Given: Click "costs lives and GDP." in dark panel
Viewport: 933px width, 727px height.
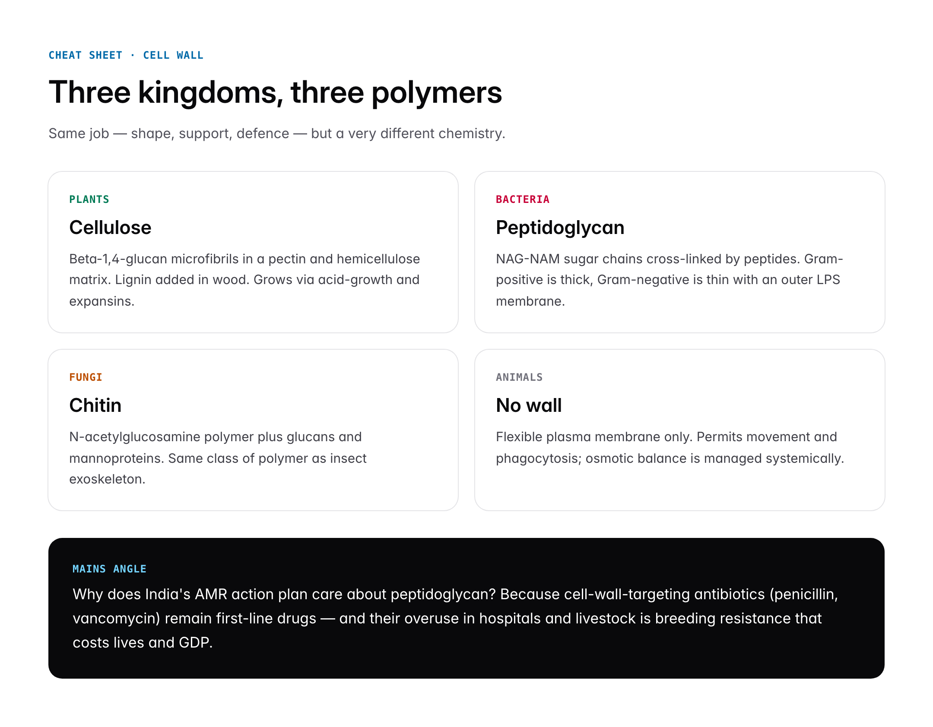Looking at the screenshot, I should click(x=143, y=643).
